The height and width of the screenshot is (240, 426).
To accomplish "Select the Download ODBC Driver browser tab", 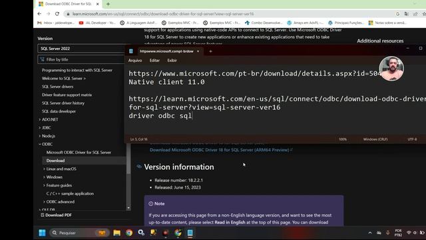I will click(x=69, y=4).
